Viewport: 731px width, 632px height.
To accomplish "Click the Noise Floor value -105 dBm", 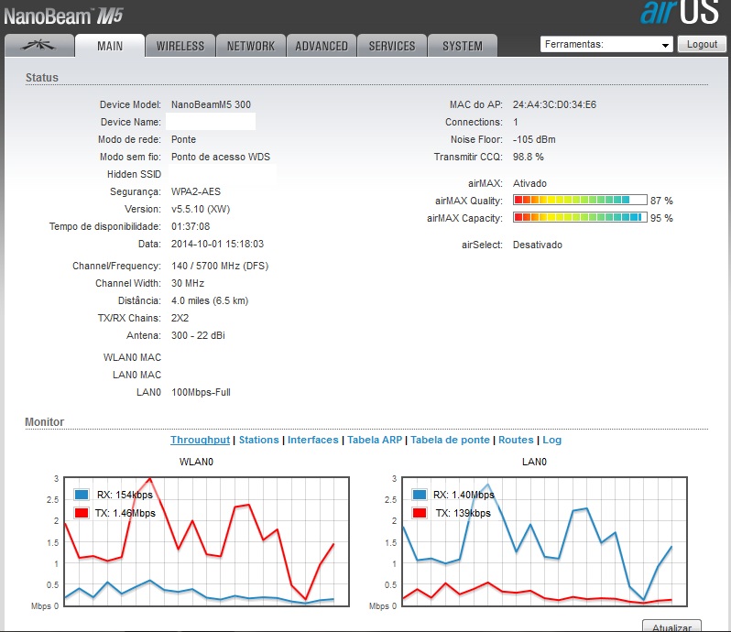I will click(534, 139).
